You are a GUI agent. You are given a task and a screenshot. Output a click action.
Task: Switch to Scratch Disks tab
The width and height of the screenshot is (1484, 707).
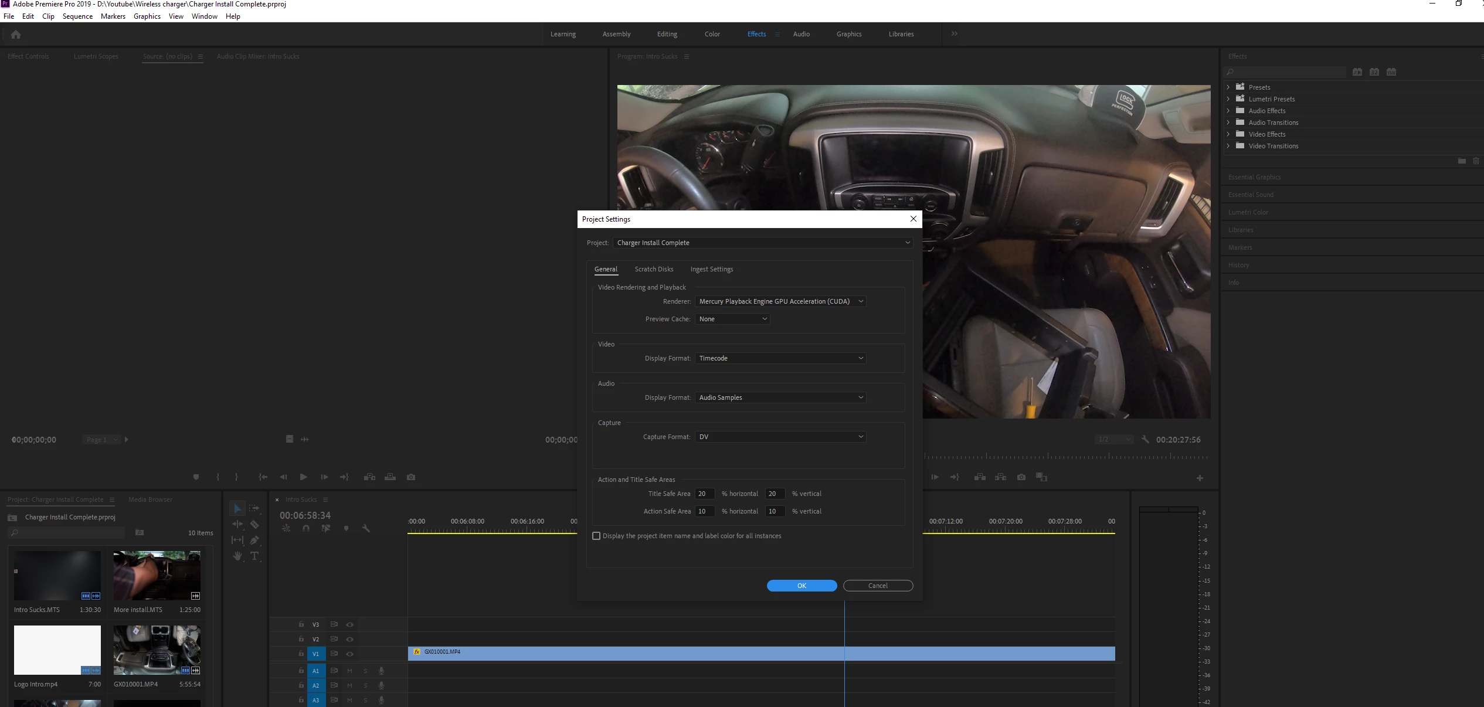654,269
